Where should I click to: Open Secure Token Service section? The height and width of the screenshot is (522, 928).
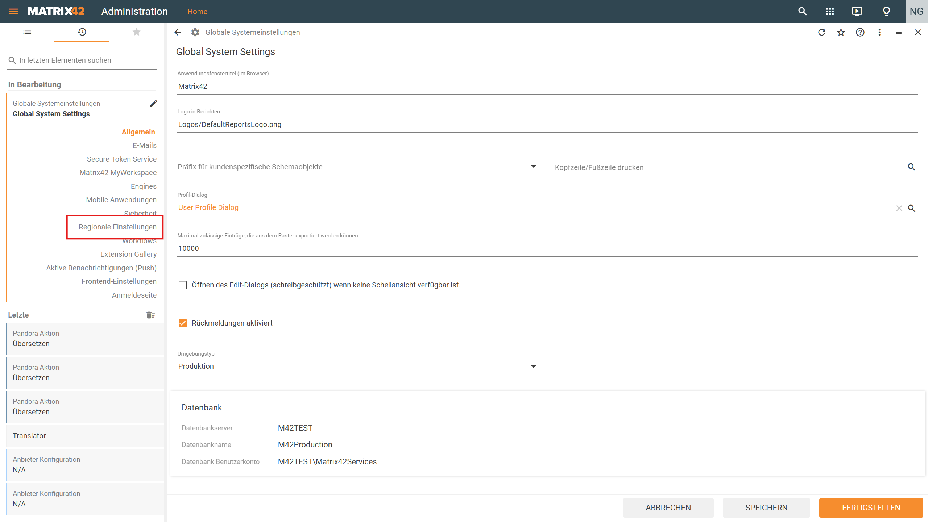click(x=121, y=159)
